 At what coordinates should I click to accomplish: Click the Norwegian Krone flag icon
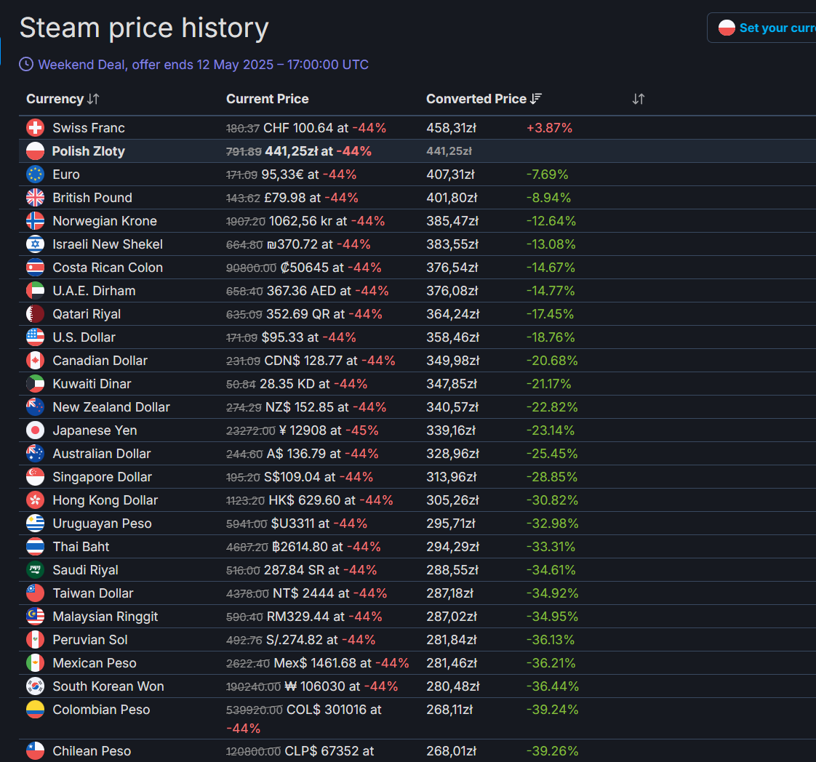coord(36,220)
